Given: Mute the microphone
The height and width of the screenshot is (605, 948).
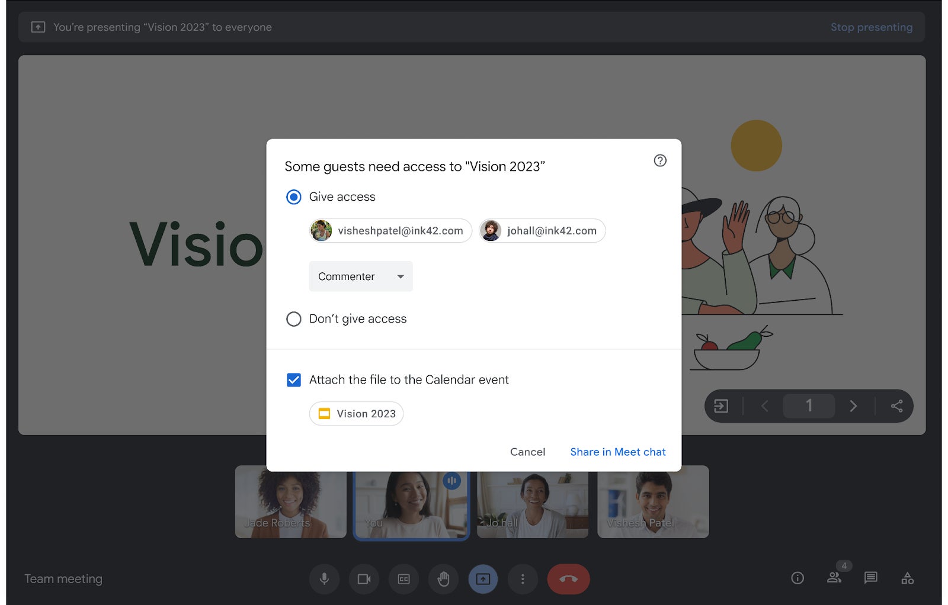Looking at the screenshot, I should tap(324, 578).
